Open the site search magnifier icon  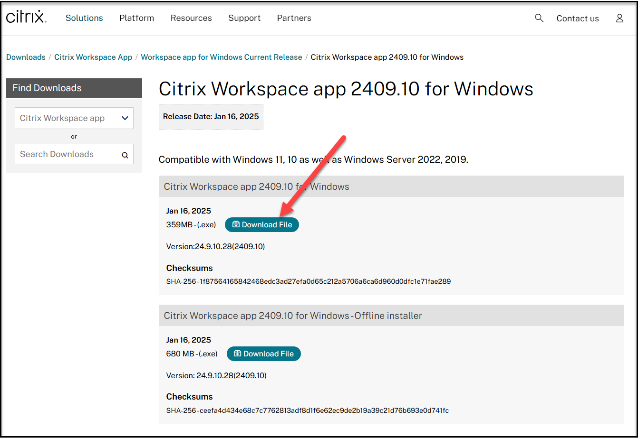[539, 18]
